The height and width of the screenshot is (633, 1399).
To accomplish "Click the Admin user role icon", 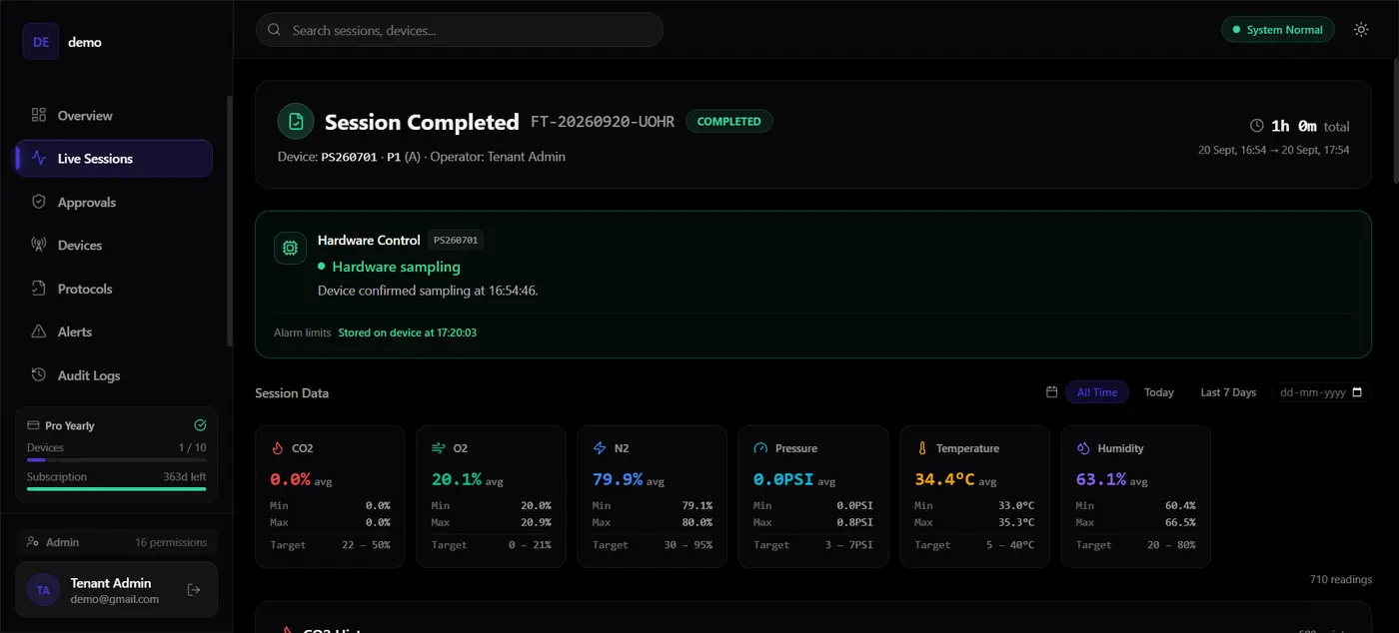I will [x=33, y=542].
